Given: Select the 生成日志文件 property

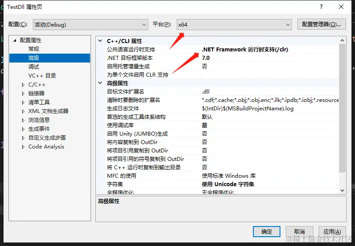Looking at the screenshot, I should coord(123,108).
